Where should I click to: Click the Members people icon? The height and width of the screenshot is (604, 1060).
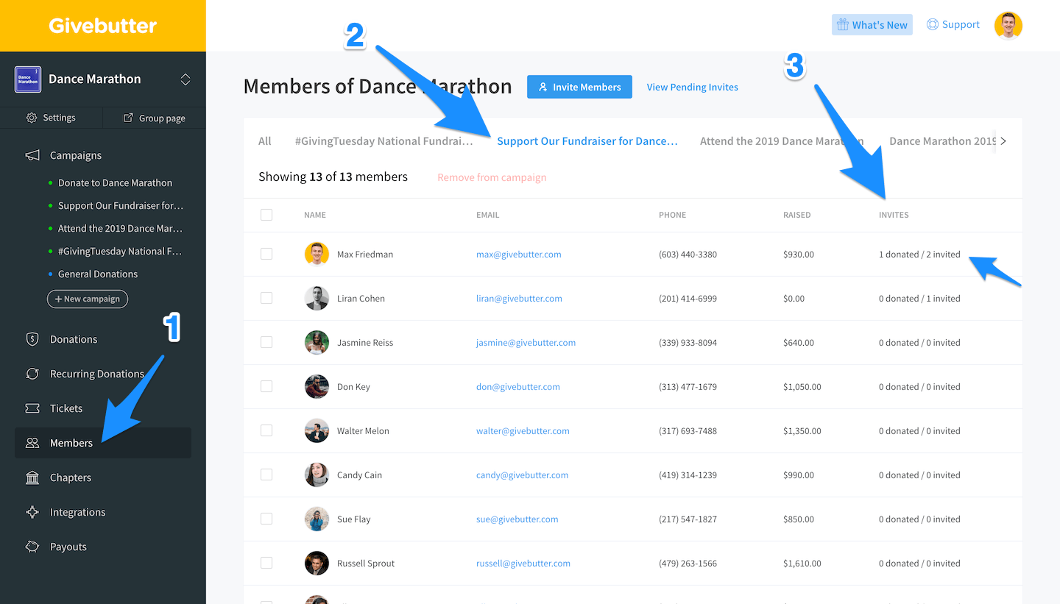pos(32,443)
